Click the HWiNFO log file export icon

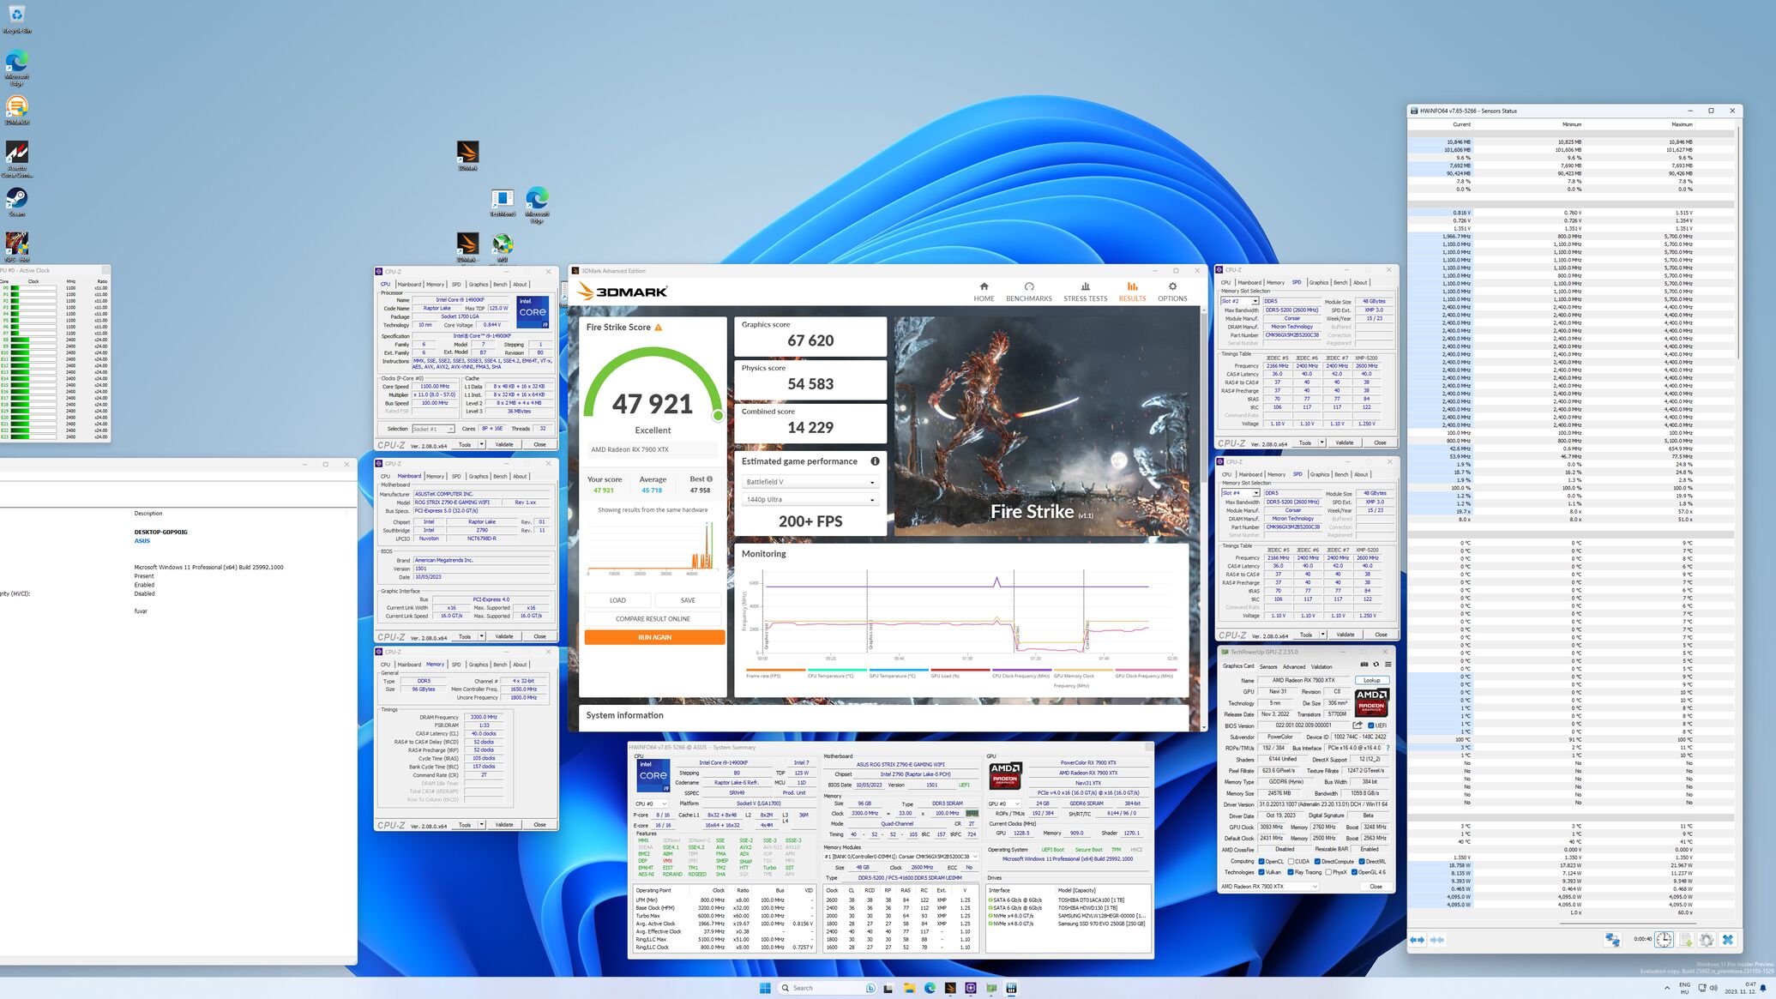[x=1685, y=940]
